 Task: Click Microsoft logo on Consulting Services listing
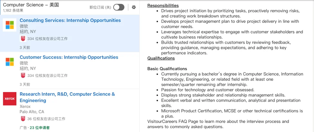click(x=10, y=25)
